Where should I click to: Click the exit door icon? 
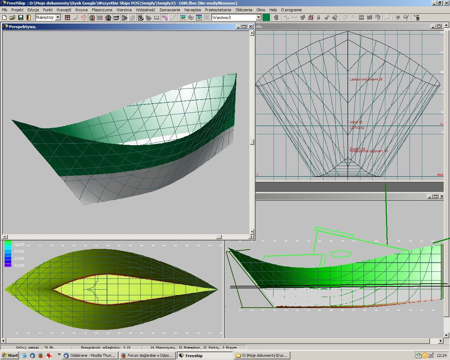29,18
